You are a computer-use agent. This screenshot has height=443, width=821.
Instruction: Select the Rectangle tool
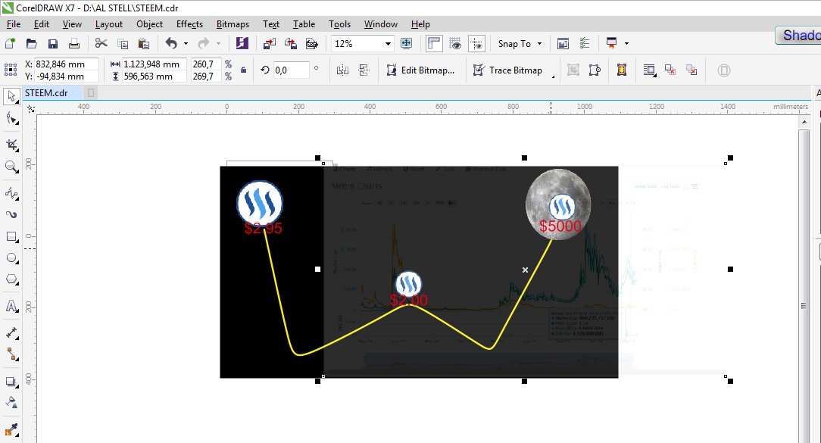point(11,237)
